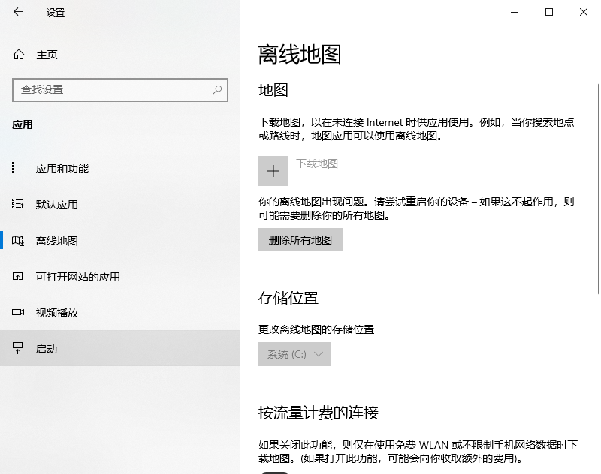Click the 可打开网站的应用 sidebar icon

point(18,276)
